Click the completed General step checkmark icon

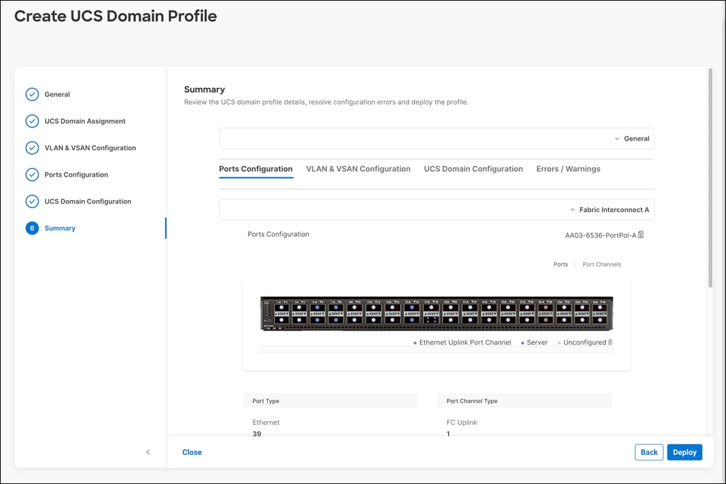[x=32, y=94]
